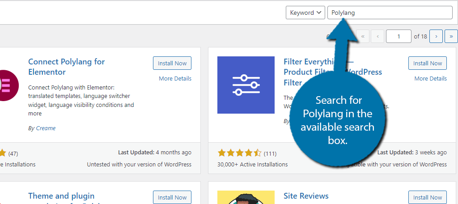Click '(111)' ratings count text
The image size is (458, 204).
pyautogui.click(x=270, y=153)
